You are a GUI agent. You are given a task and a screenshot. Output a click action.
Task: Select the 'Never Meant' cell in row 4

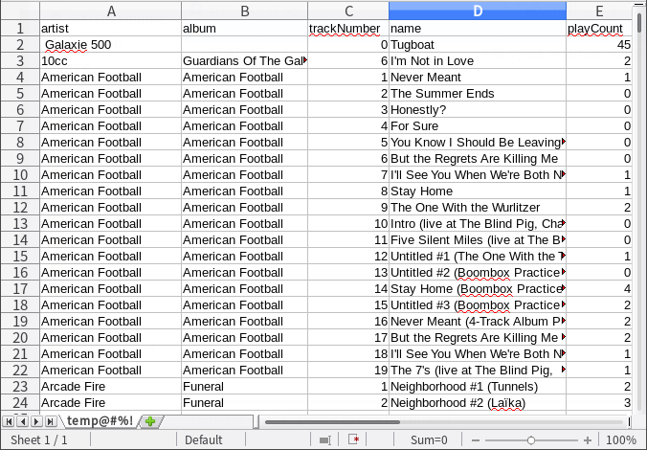pos(478,78)
